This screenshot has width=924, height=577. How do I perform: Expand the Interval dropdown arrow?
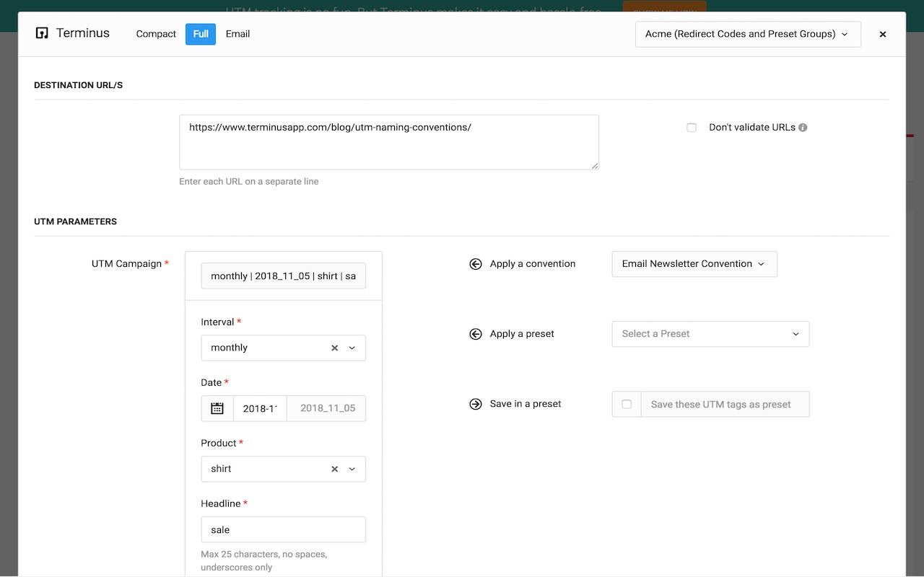click(x=352, y=348)
